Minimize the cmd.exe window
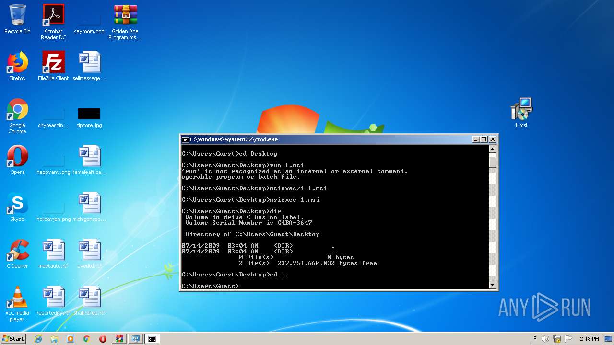The height and width of the screenshot is (345, 614). pos(476,139)
